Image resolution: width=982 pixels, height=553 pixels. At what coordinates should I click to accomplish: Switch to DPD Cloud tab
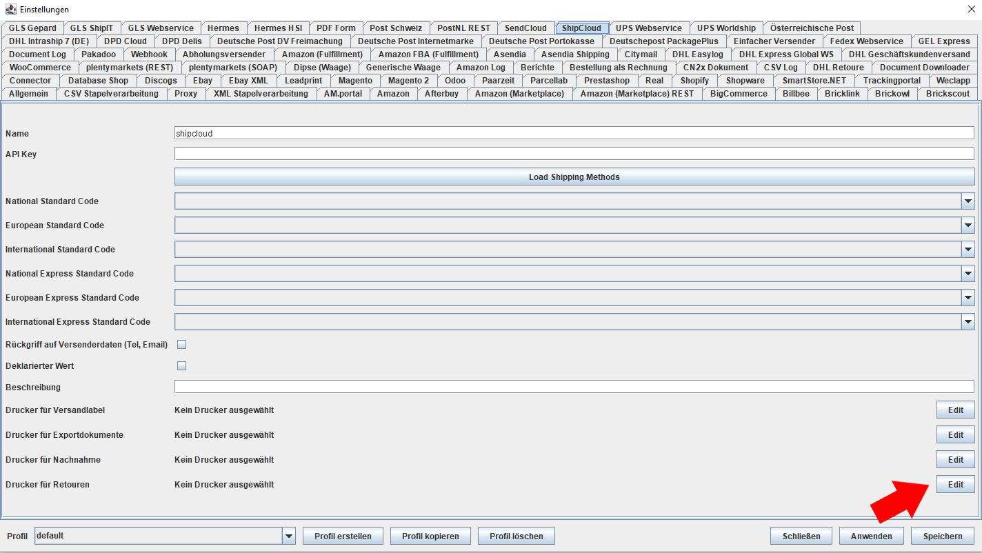126,41
